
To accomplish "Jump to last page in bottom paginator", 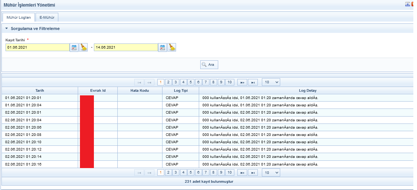I will pyautogui.click(x=253, y=172).
